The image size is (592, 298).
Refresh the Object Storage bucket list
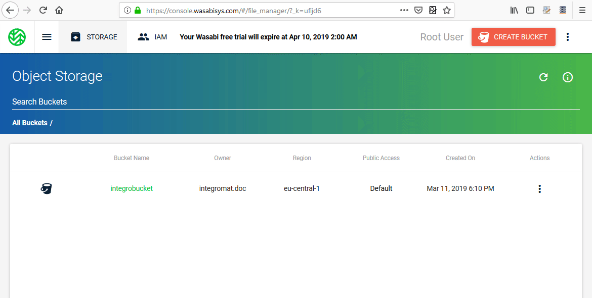click(x=543, y=77)
